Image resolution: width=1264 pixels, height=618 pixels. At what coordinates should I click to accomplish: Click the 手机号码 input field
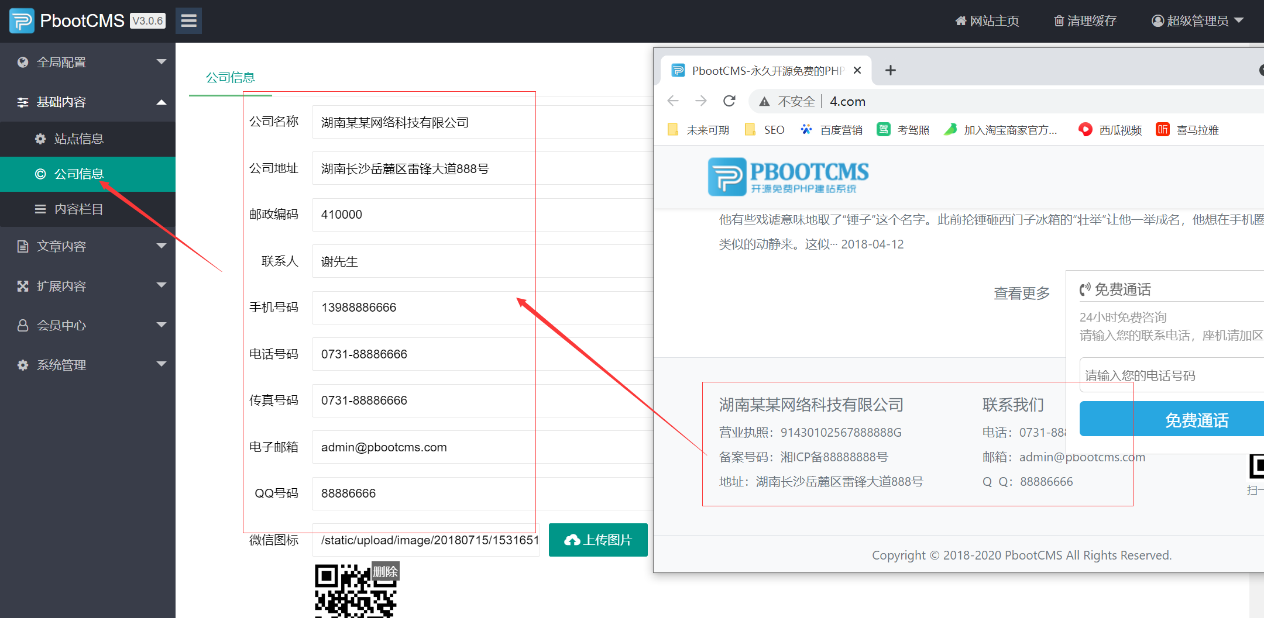482,308
